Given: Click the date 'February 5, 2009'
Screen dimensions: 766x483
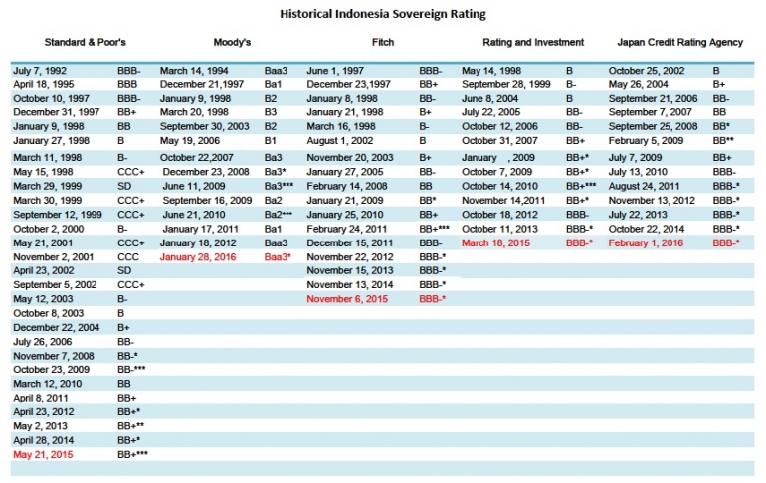Looking at the screenshot, I should coord(646,140).
